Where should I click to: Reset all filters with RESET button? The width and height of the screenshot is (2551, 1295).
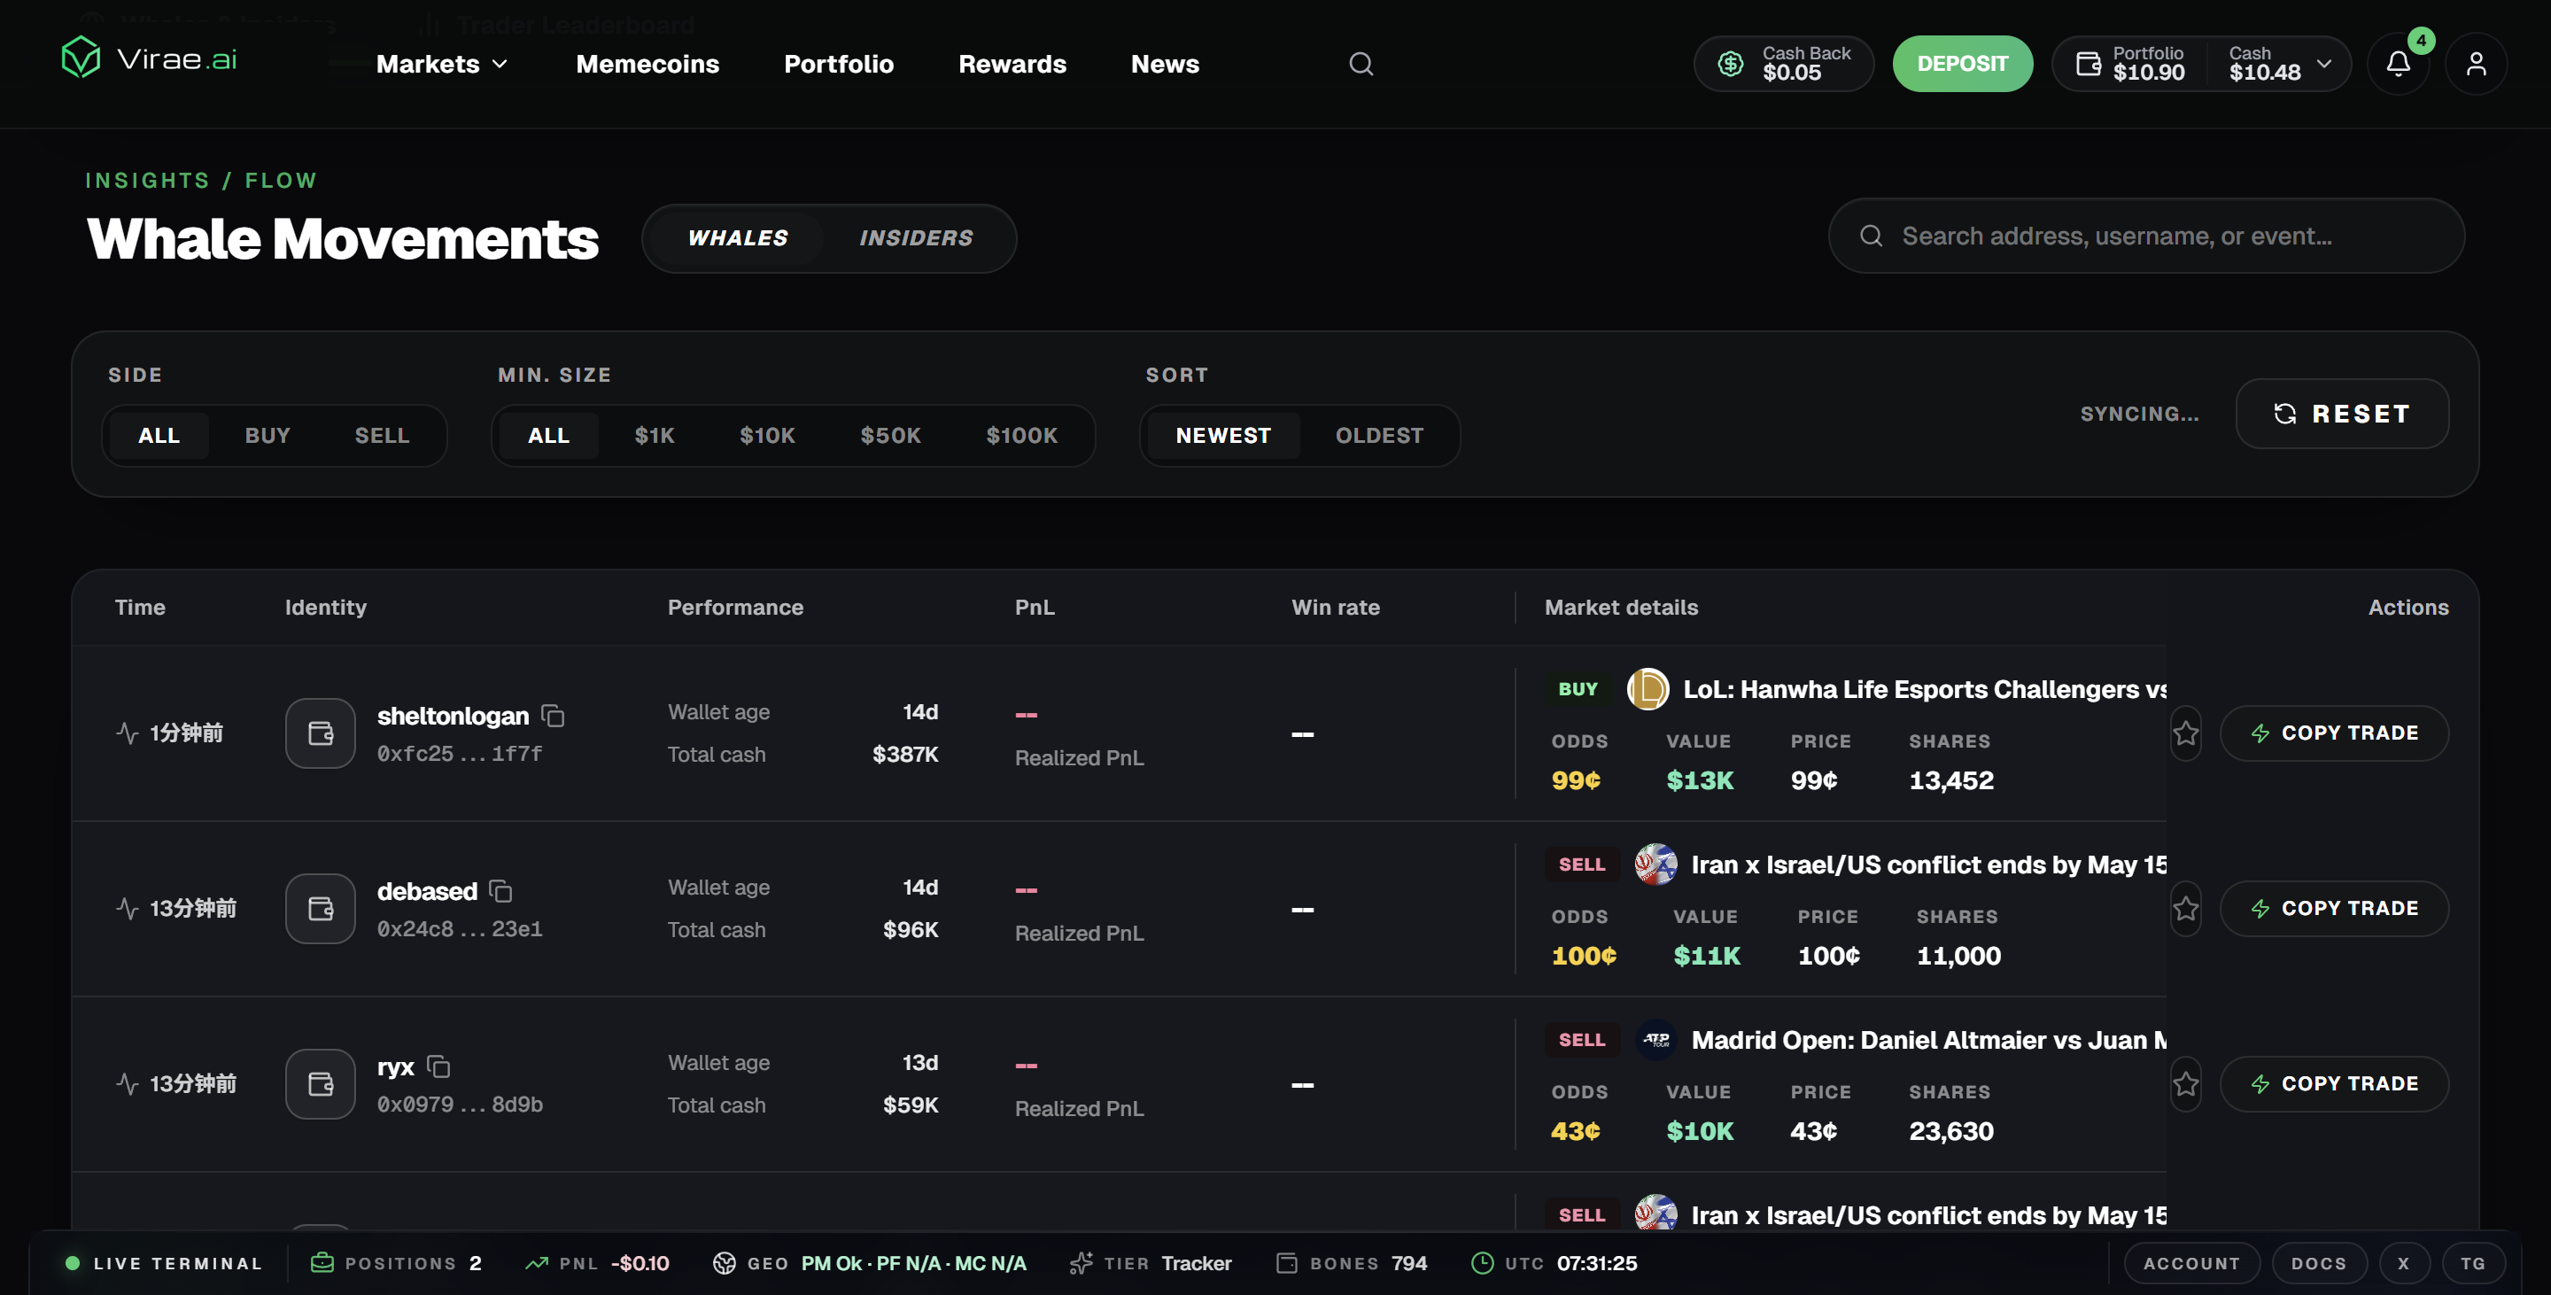point(2342,414)
